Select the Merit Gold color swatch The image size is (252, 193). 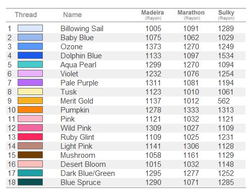(x=30, y=101)
